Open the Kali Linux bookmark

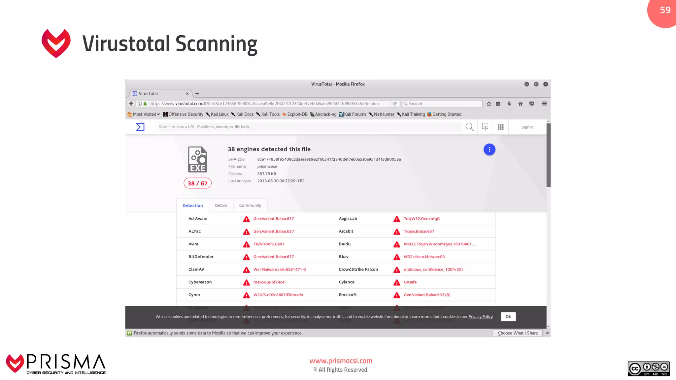pyautogui.click(x=217, y=114)
